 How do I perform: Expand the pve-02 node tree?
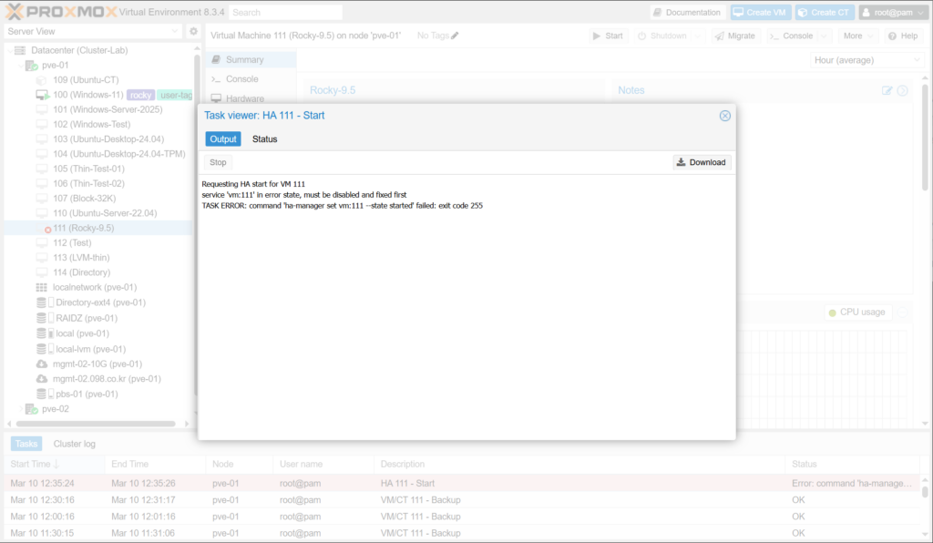pos(21,409)
